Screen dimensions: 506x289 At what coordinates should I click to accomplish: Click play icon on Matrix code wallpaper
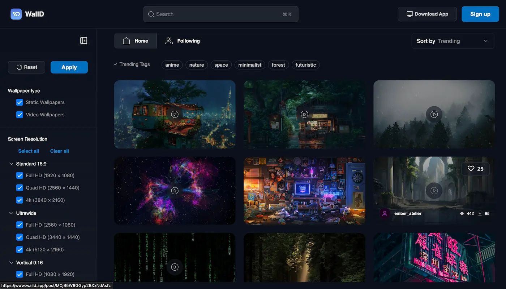tap(175, 267)
